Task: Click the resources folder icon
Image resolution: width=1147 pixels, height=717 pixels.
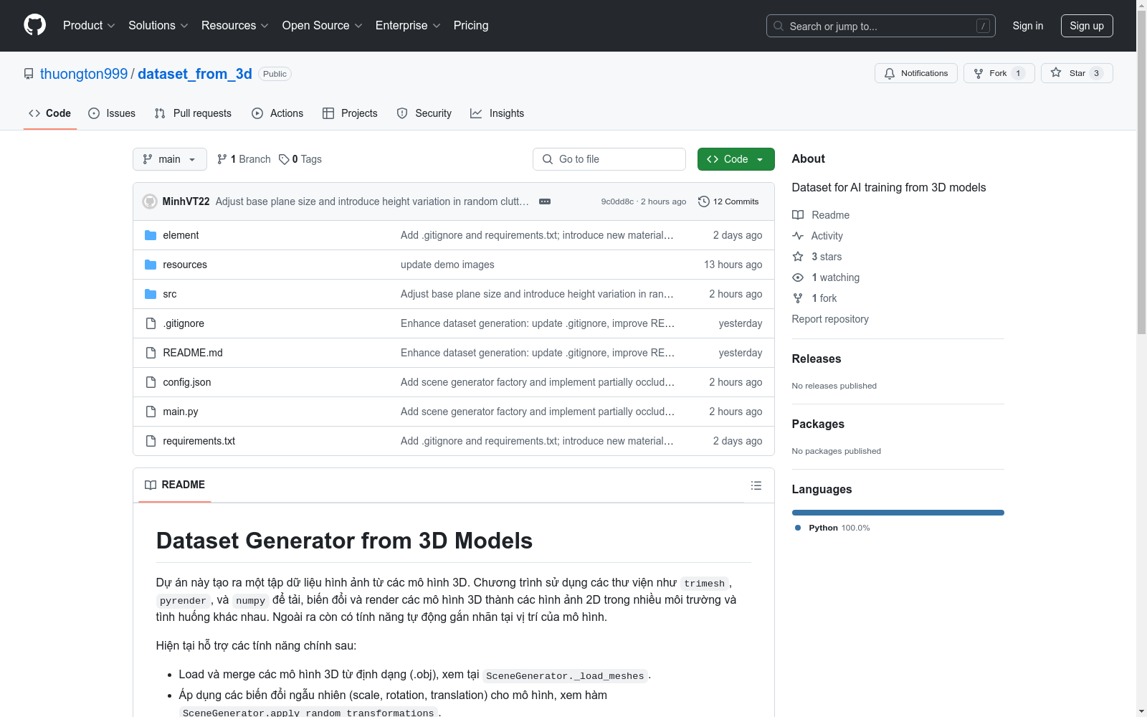Action: tap(151, 265)
